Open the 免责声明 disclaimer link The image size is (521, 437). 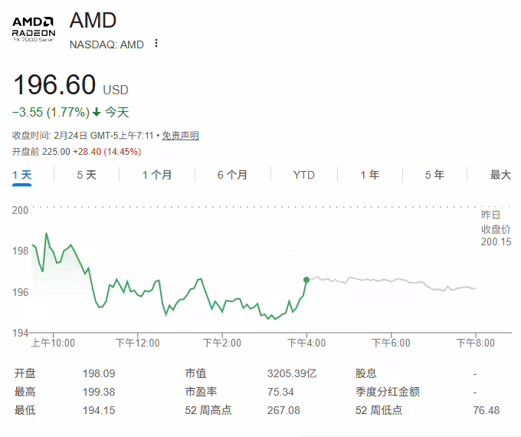pos(181,136)
